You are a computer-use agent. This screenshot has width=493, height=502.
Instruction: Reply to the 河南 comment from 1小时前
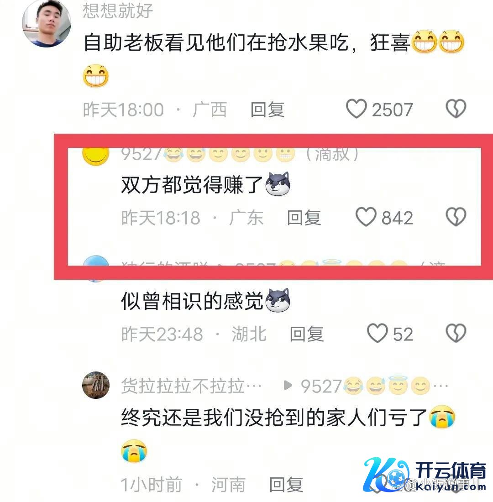click(x=286, y=484)
